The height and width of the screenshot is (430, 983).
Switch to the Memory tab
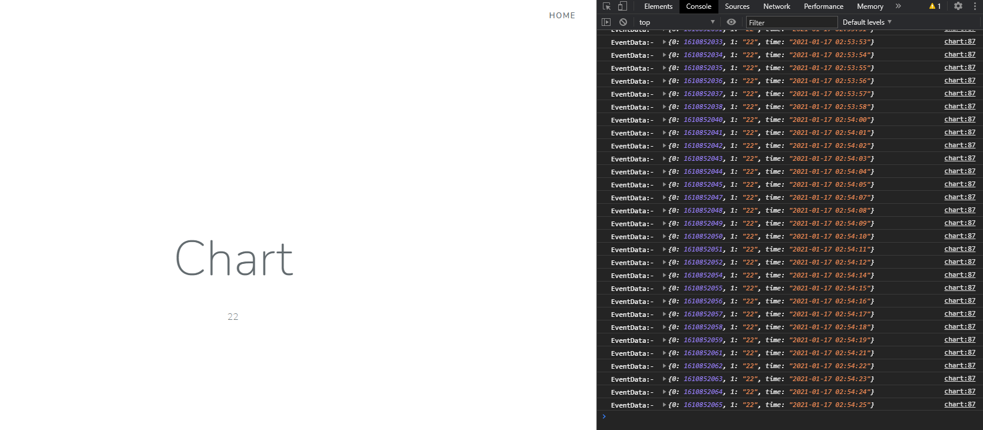click(870, 6)
